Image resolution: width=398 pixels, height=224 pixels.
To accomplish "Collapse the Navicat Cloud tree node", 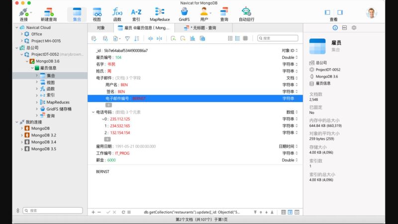I will point(17,27).
